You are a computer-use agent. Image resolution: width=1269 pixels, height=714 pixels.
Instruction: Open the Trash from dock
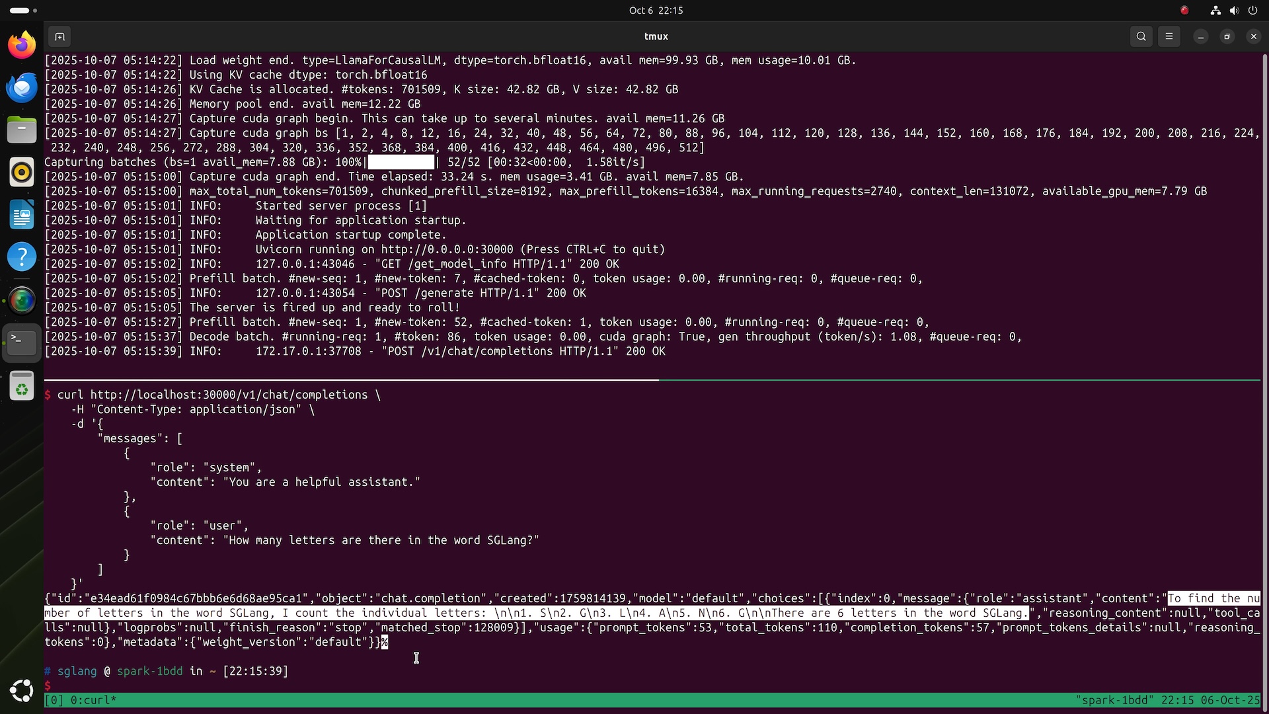click(22, 386)
